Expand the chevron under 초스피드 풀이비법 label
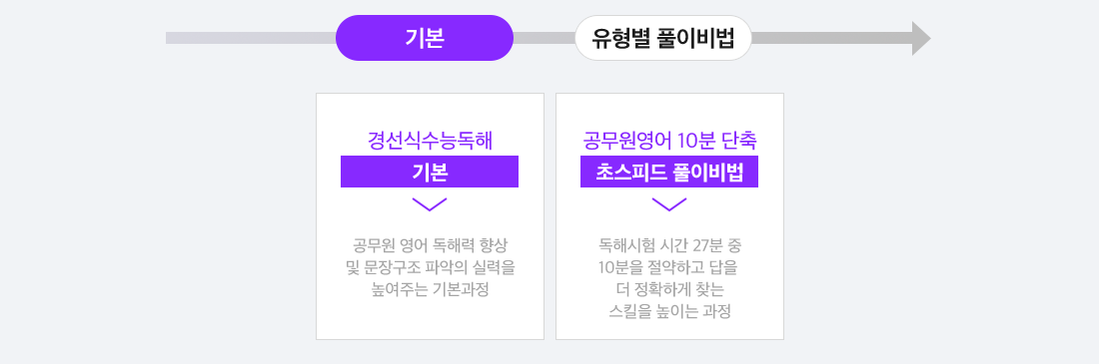The height and width of the screenshot is (364, 1099). 669,204
